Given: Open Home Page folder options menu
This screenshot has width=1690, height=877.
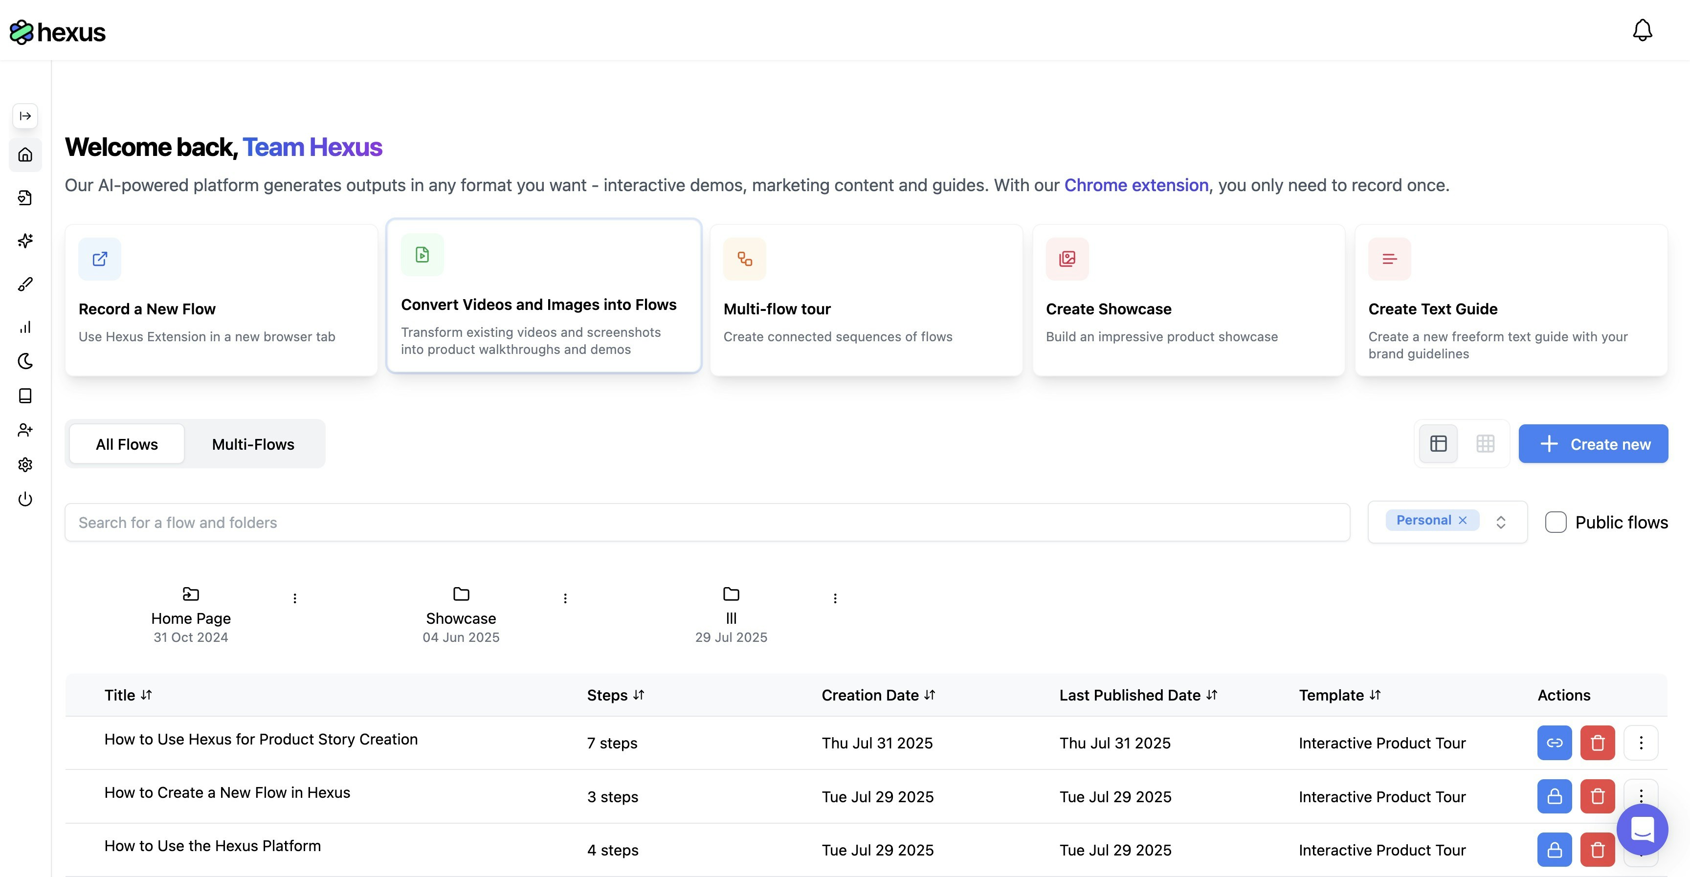Looking at the screenshot, I should coord(294,598).
